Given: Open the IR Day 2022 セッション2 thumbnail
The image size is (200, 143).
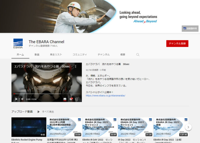Looking at the screenshot, I should [100, 127].
